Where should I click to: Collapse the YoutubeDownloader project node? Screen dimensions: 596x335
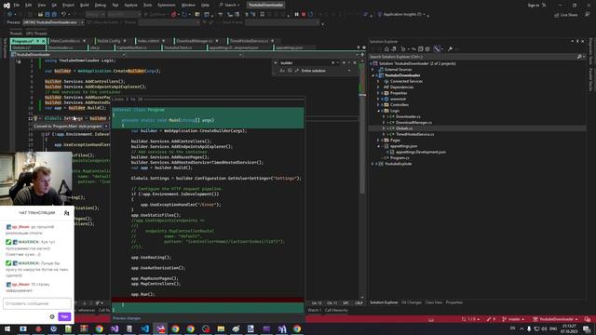tap(372, 75)
